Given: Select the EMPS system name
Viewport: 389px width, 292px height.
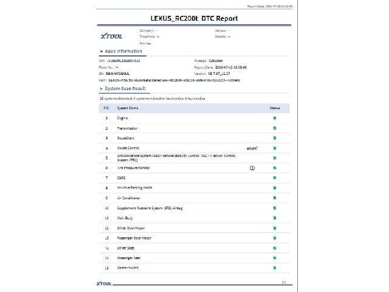Looking at the screenshot, I should pyautogui.click(x=121, y=178).
